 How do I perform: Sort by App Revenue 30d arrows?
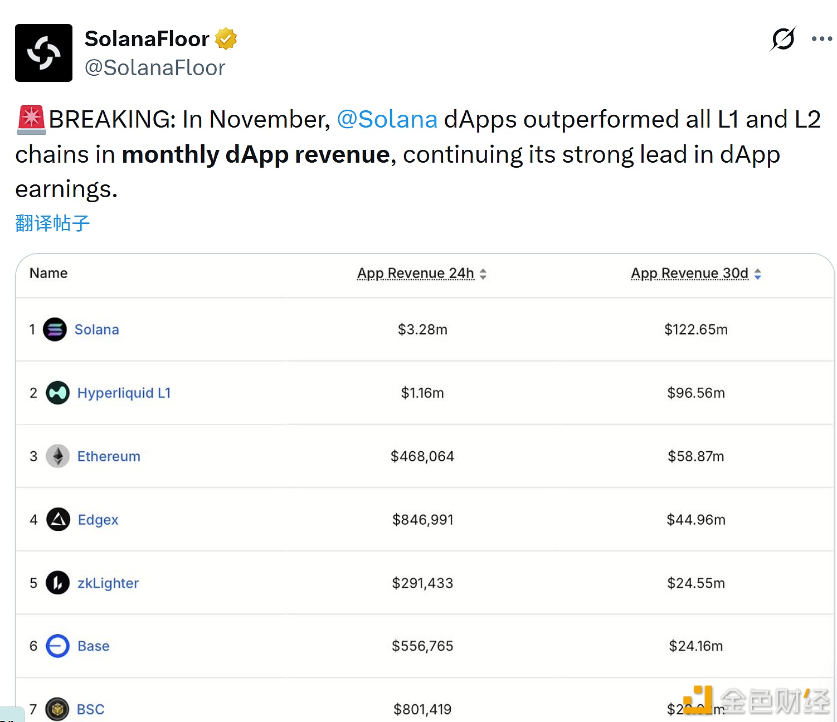[757, 274]
